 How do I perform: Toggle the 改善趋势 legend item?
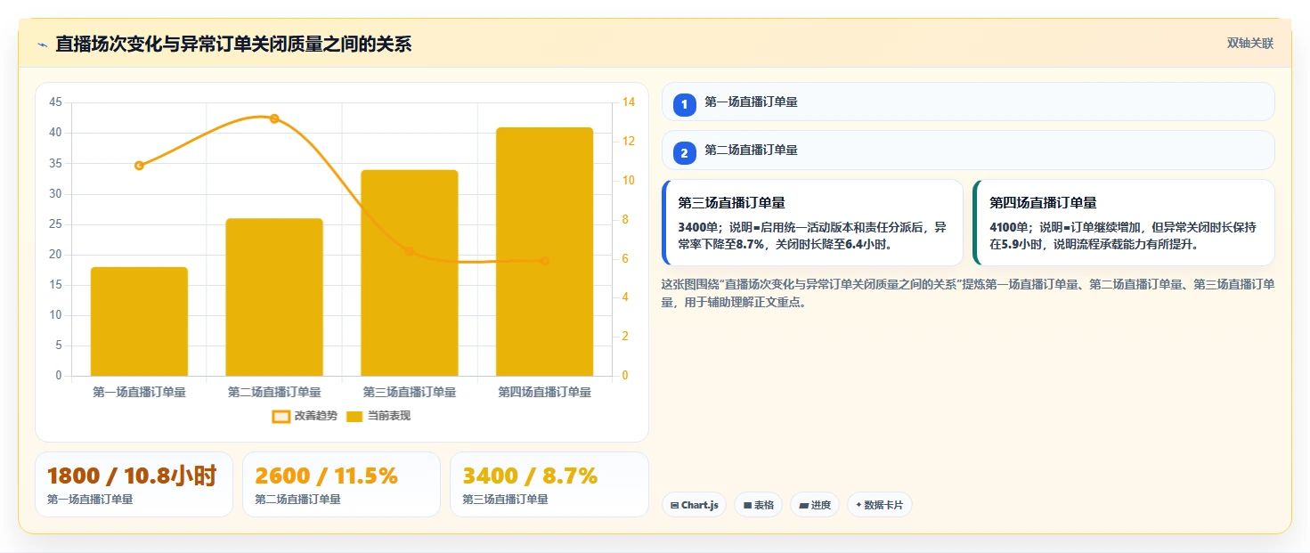point(305,416)
